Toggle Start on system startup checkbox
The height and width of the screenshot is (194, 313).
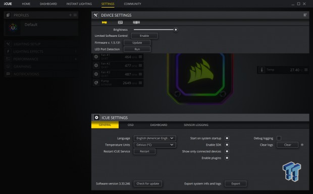(x=227, y=138)
